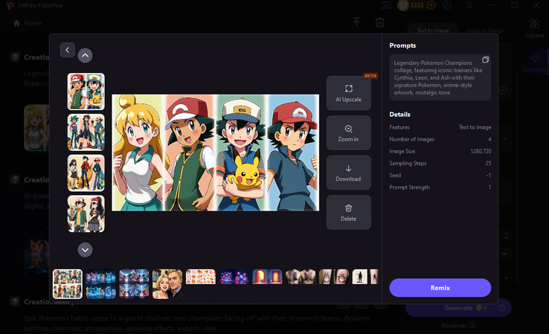
Task: Add coins with the plus icon
Action: click(x=431, y=5)
